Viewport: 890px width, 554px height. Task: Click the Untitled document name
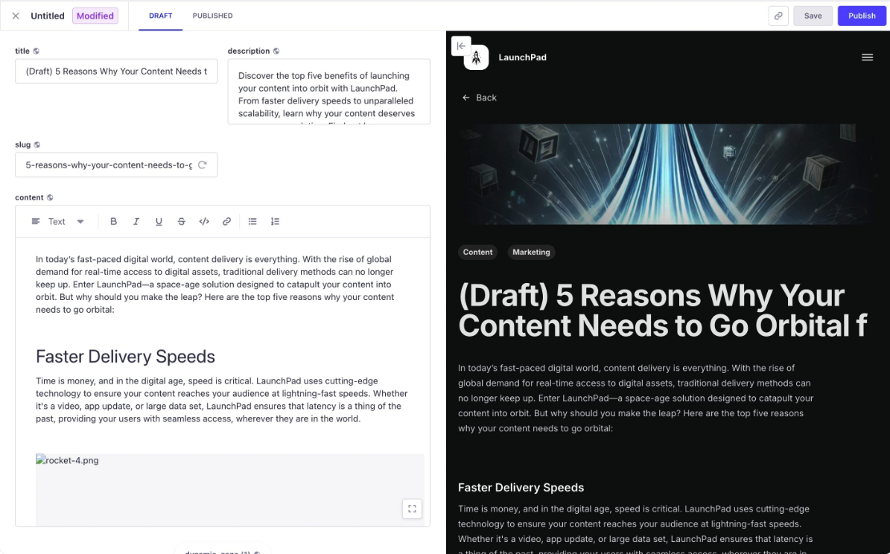48,16
